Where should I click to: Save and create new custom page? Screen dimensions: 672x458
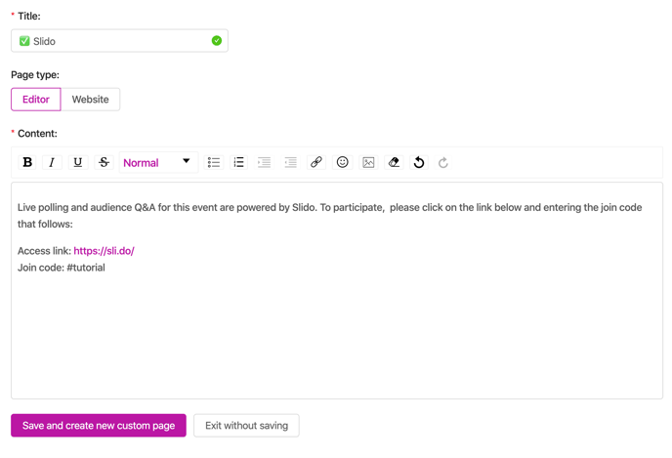[x=99, y=426]
